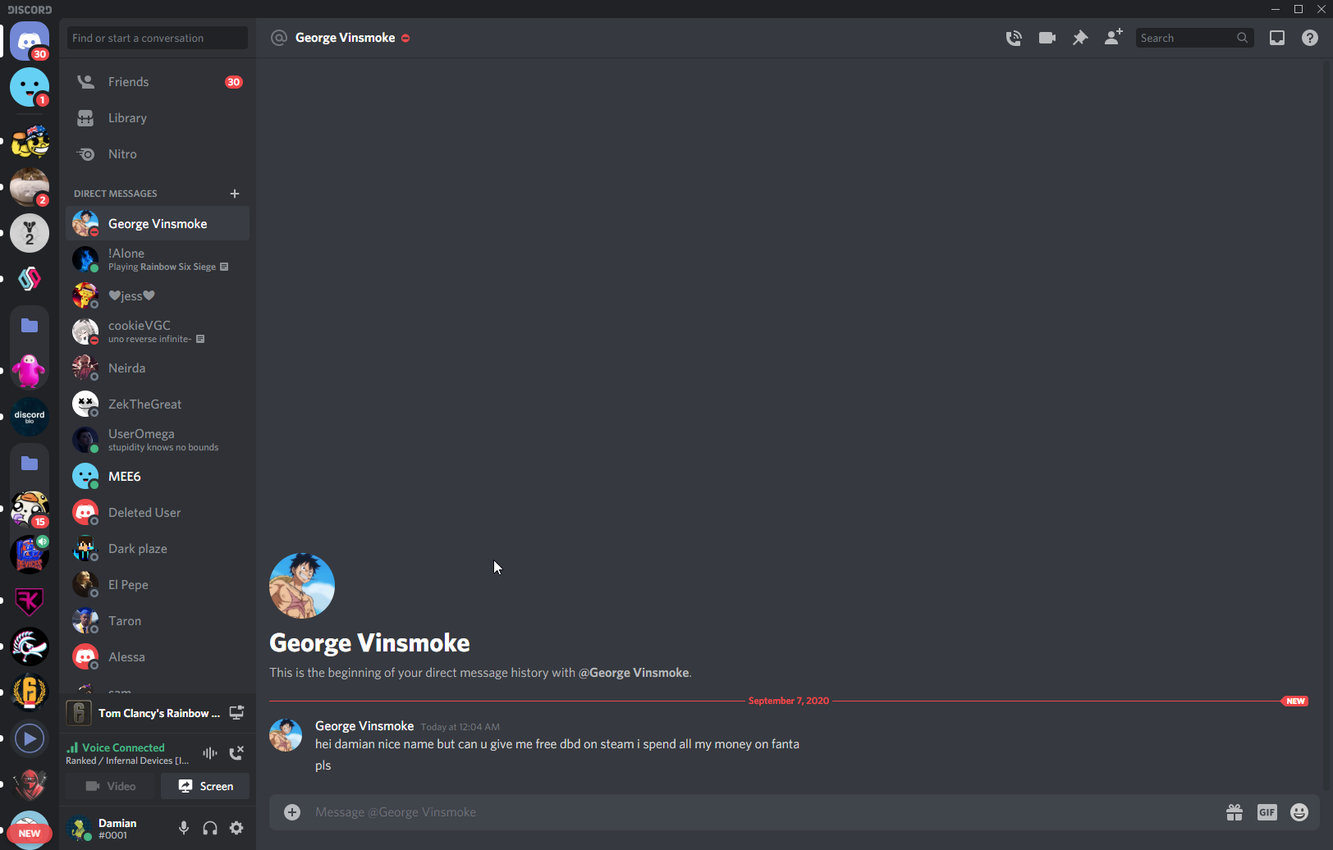Screen dimensions: 1333x850
Task: Toggle headphones deafen
Action: point(210,828)
